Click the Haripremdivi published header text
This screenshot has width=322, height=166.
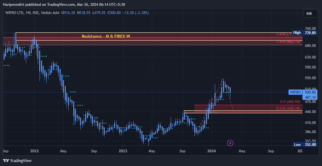tap(64, 4)
